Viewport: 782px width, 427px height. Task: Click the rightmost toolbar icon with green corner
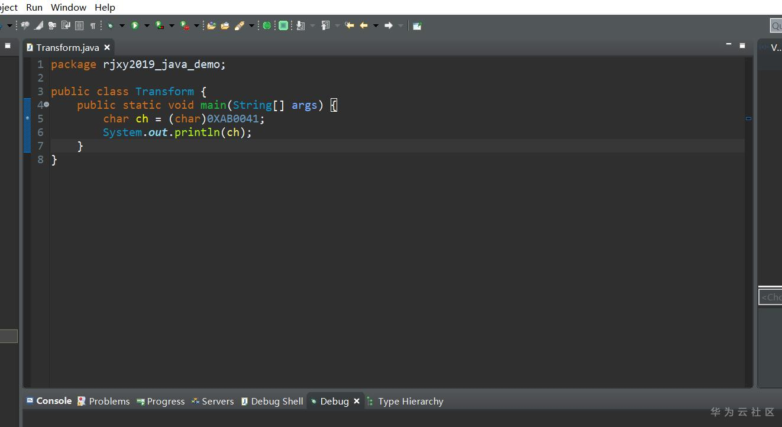click(417, 25)
